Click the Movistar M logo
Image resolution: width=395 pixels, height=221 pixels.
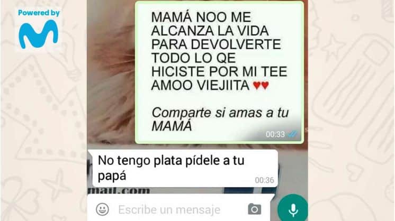pos(39,34)
